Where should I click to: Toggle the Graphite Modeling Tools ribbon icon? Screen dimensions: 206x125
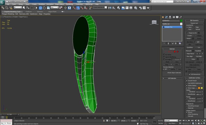coord(123,8)
